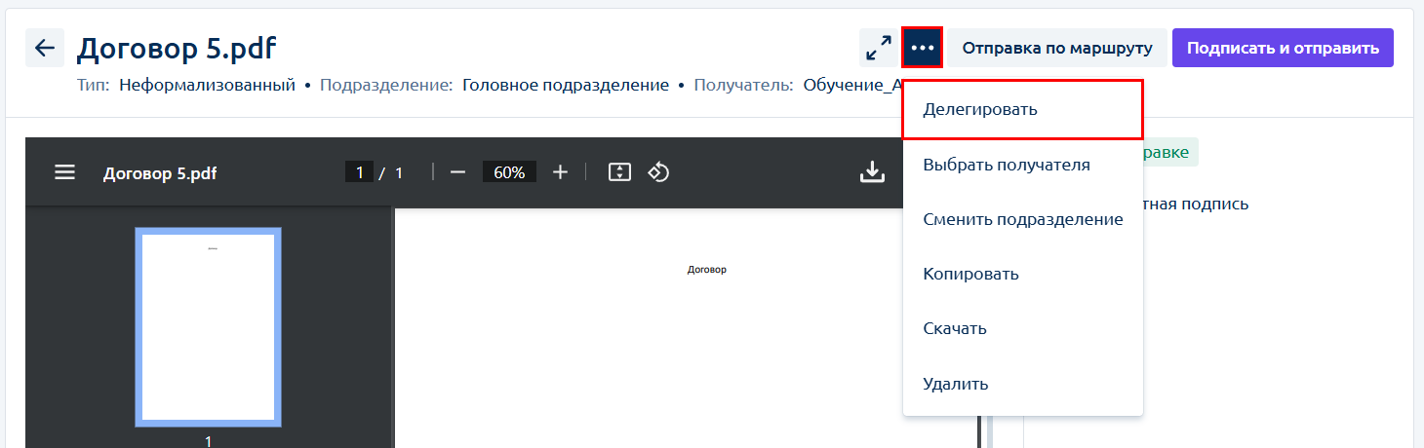Rotate the PDF page counterclockwise

click(x=658, y=172)
